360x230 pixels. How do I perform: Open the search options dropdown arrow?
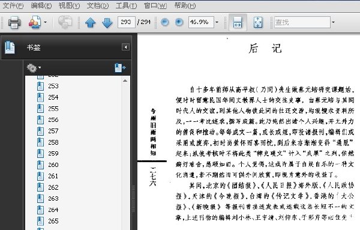click(334, 22)
